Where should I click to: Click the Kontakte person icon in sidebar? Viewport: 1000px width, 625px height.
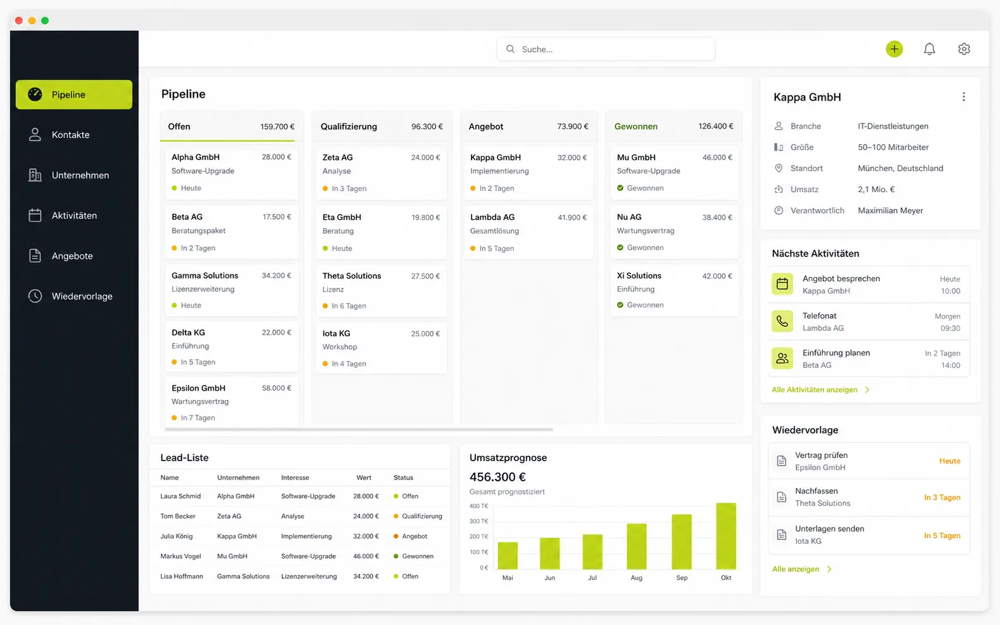pos(35,135)
